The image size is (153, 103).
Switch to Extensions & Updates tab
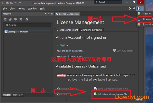[x=91, y=30]
